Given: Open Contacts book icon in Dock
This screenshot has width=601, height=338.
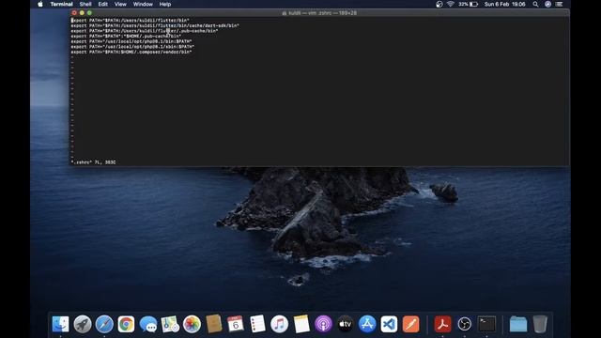Looking at the screenshot, I should pyautogui.click(x=214, y=324).
